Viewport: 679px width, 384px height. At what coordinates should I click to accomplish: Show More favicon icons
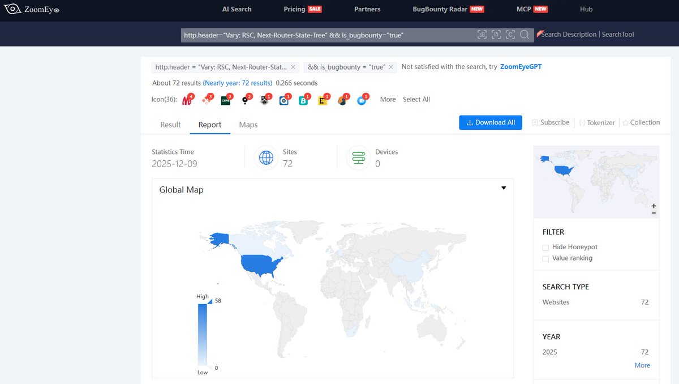pyautogui.click(x=388, y=99)
